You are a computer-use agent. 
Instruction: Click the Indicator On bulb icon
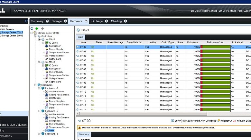point(218,121)
